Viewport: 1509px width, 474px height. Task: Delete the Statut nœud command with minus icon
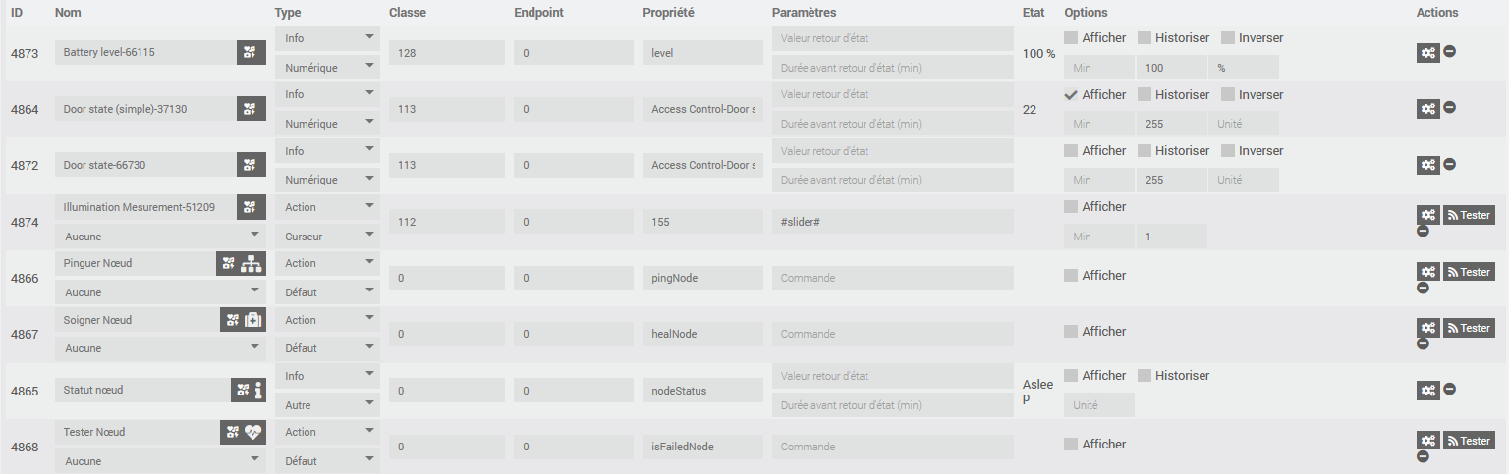pyautogui.click(x=1449, y=390)
